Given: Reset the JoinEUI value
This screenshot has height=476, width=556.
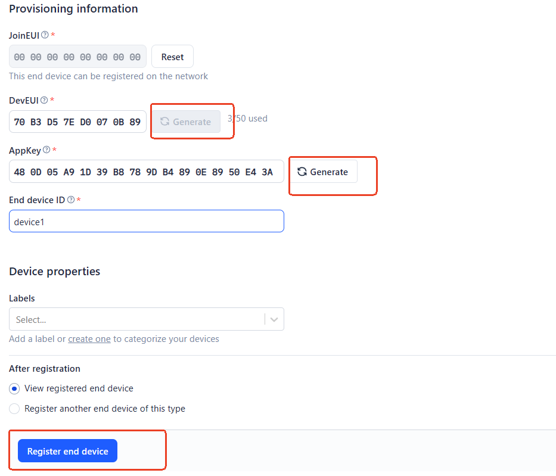Looking at the screenshot, I should pyautogui.click(x=172, y=57).
